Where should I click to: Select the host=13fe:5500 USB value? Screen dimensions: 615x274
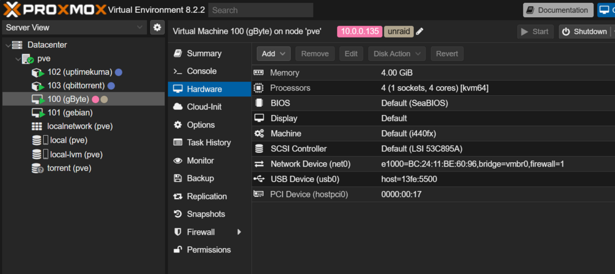click(409, 179)
